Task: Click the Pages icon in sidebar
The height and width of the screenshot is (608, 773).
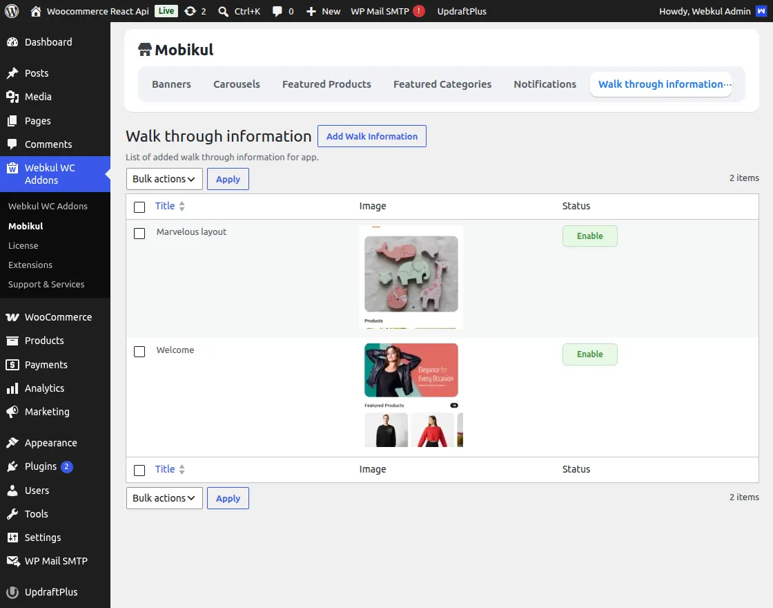Action: click(12, 120)
